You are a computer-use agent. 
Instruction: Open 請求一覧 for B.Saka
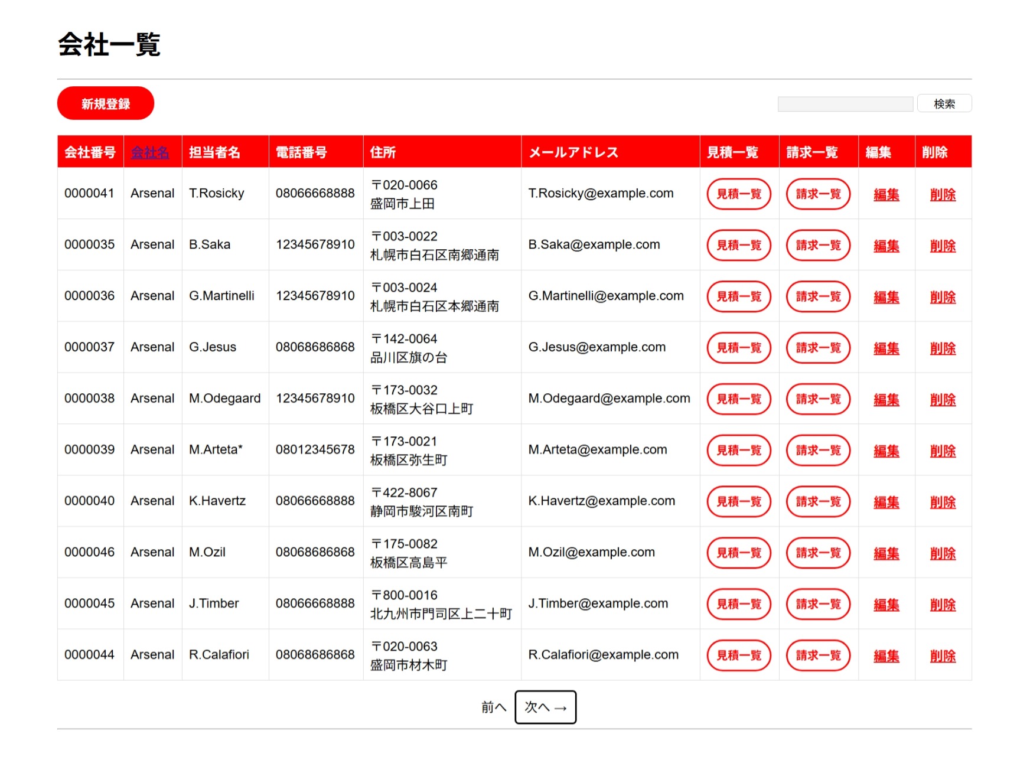point(818,245)
